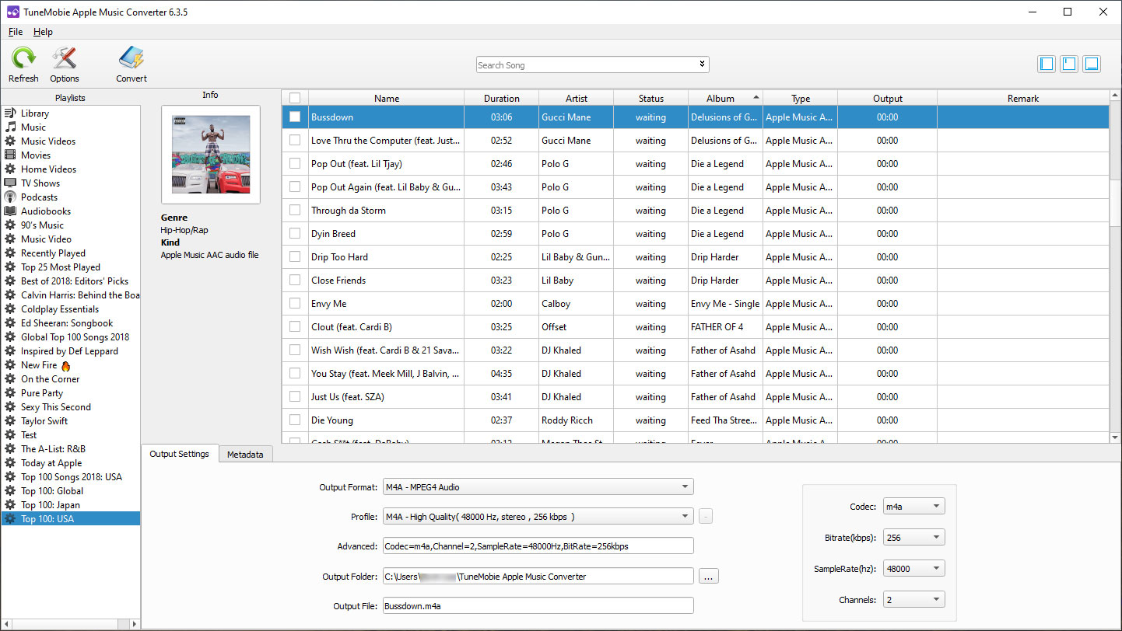Check the box for Love Thru the Computer
Screen dimensions: 1122x631
pos(294,141)
